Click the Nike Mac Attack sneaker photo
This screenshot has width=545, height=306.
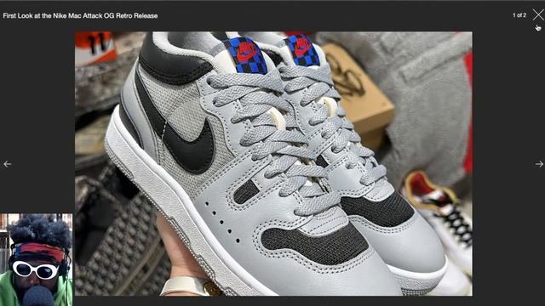click(273, 164)
